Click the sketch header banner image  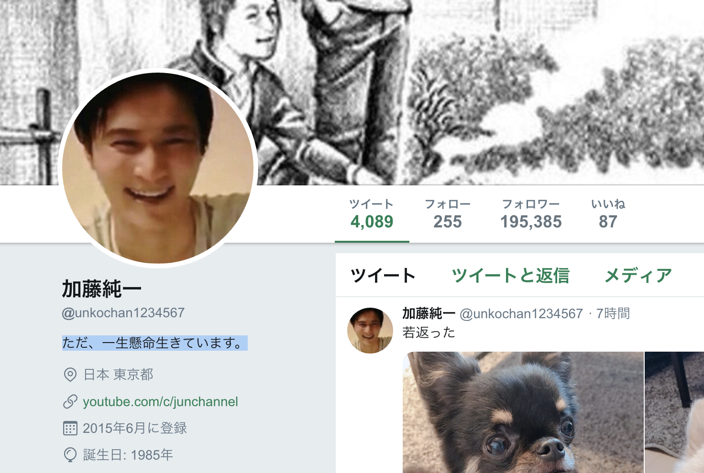[x=478, y=91]
